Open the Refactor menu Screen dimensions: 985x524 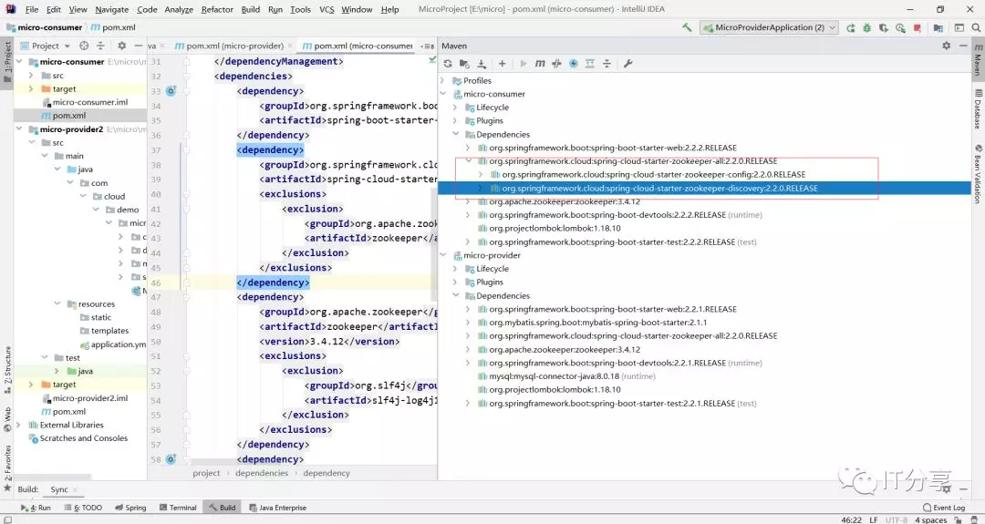pyautogui.click(x=217, y=9)
